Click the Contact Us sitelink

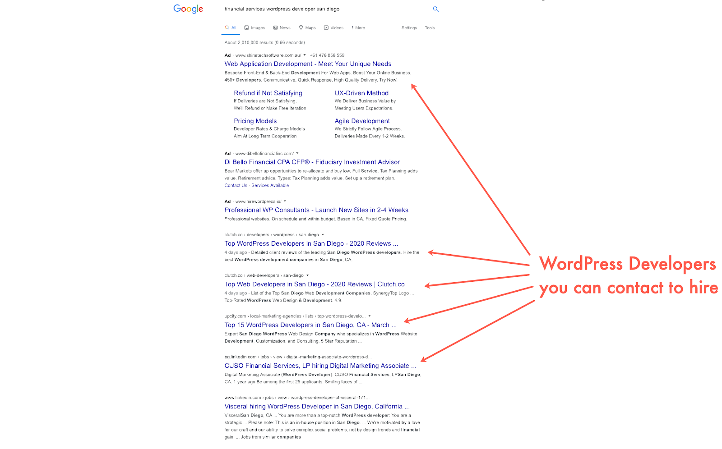click(236, 185)
